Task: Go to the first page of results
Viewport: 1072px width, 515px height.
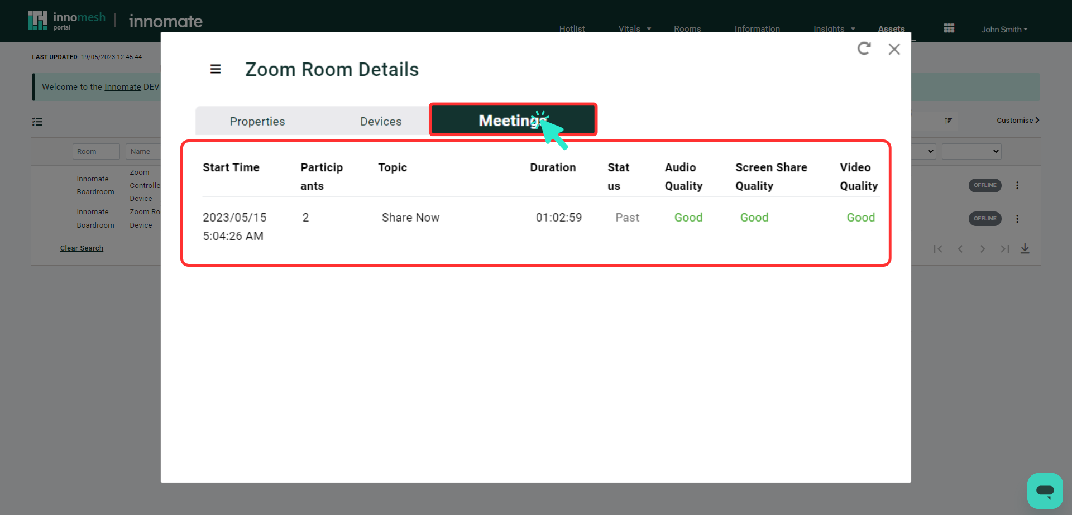Action: click(x=938, y=249)
